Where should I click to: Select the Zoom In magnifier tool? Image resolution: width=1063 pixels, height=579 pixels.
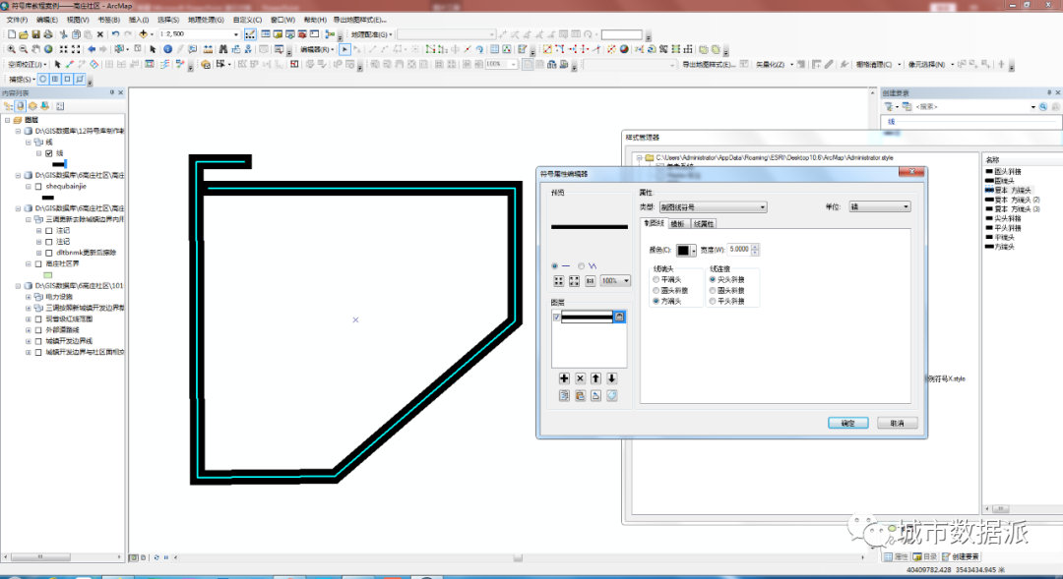12,49
